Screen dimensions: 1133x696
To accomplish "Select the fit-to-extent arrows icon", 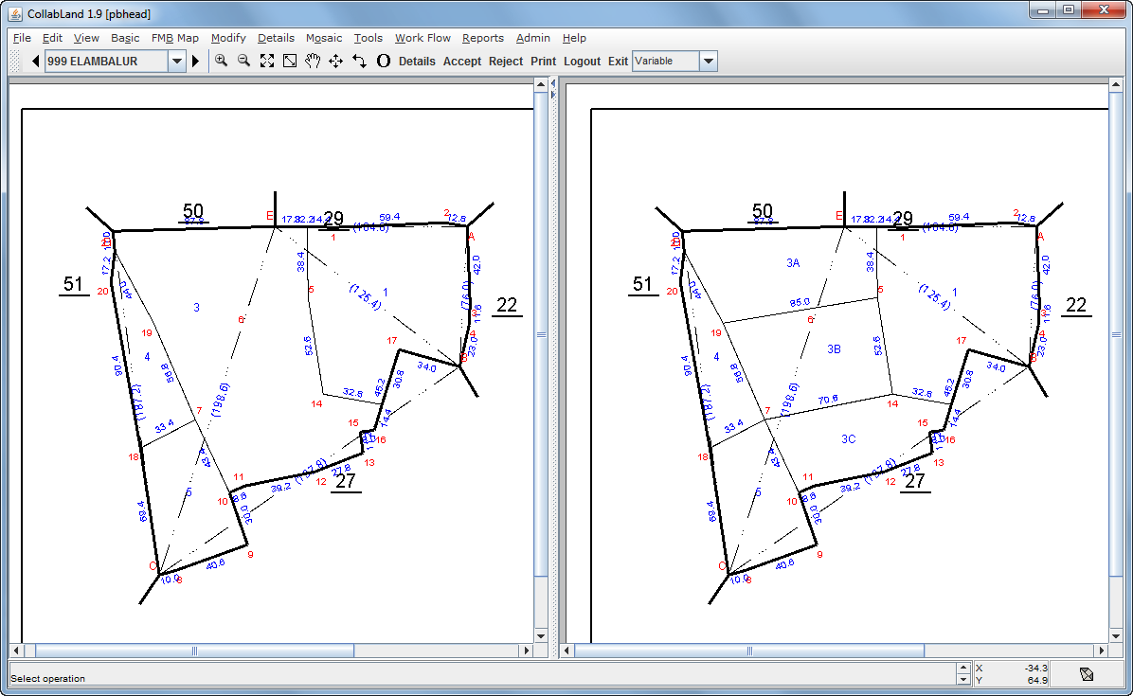I will point(267,61).
